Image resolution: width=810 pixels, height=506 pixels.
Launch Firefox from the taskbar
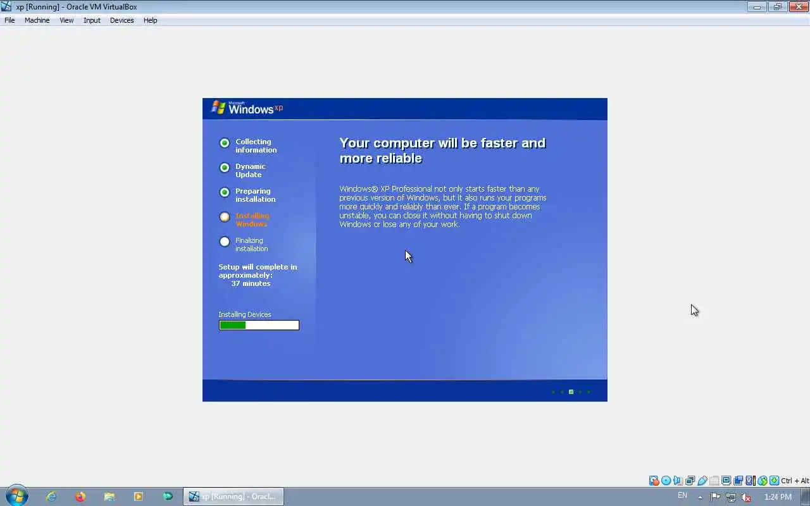pos(80,497)
